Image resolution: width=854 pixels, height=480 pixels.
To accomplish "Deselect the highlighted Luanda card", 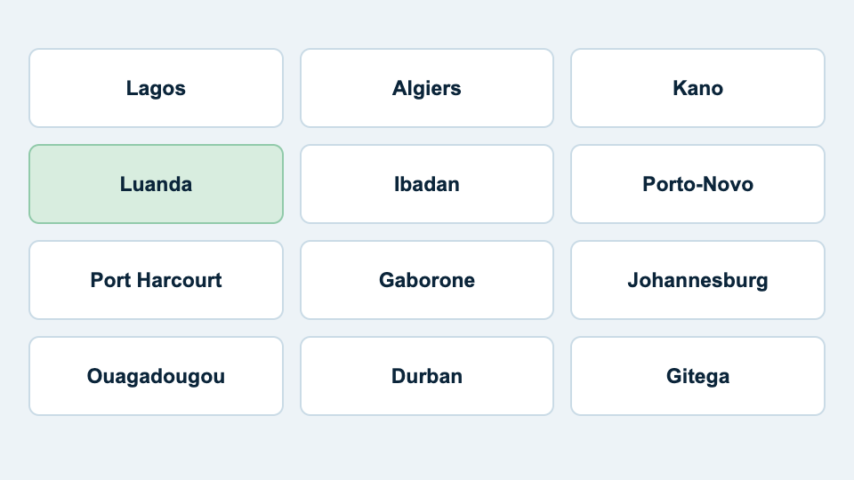I will (156, 184).
